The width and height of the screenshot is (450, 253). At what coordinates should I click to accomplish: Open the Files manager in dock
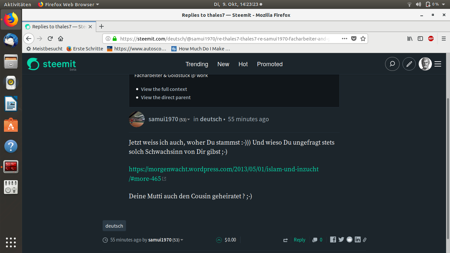pos(11,62)
